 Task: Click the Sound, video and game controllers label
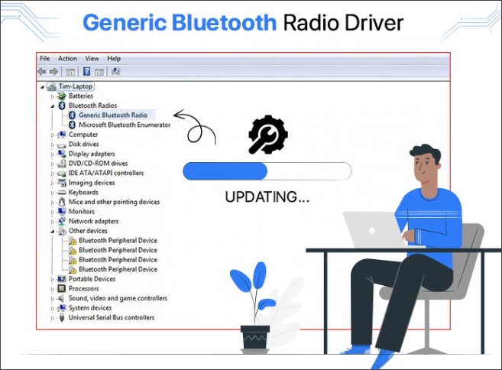tap(118, 298)
